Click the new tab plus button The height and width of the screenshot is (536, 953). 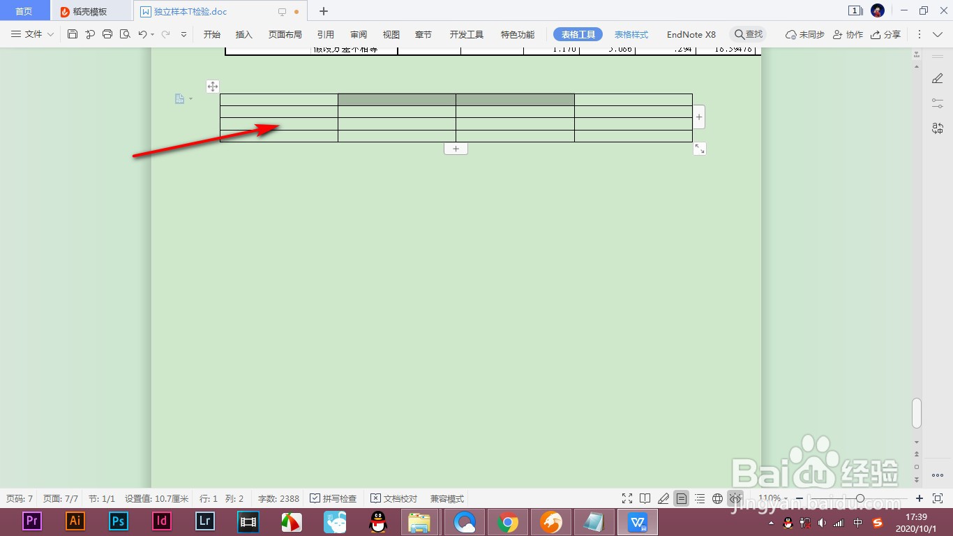click(x=324, y=11)
